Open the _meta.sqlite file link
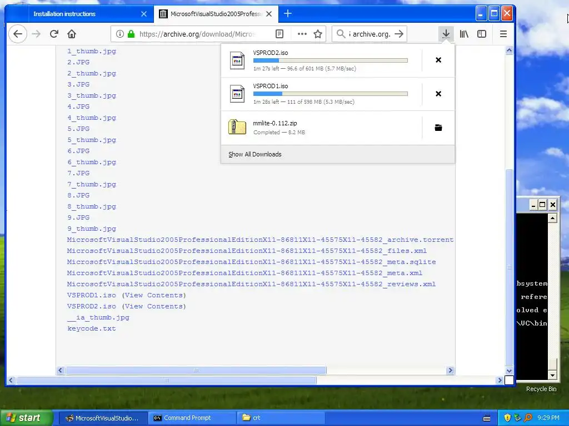This screenshot has height=426, width=569. [x=252, y=262]
